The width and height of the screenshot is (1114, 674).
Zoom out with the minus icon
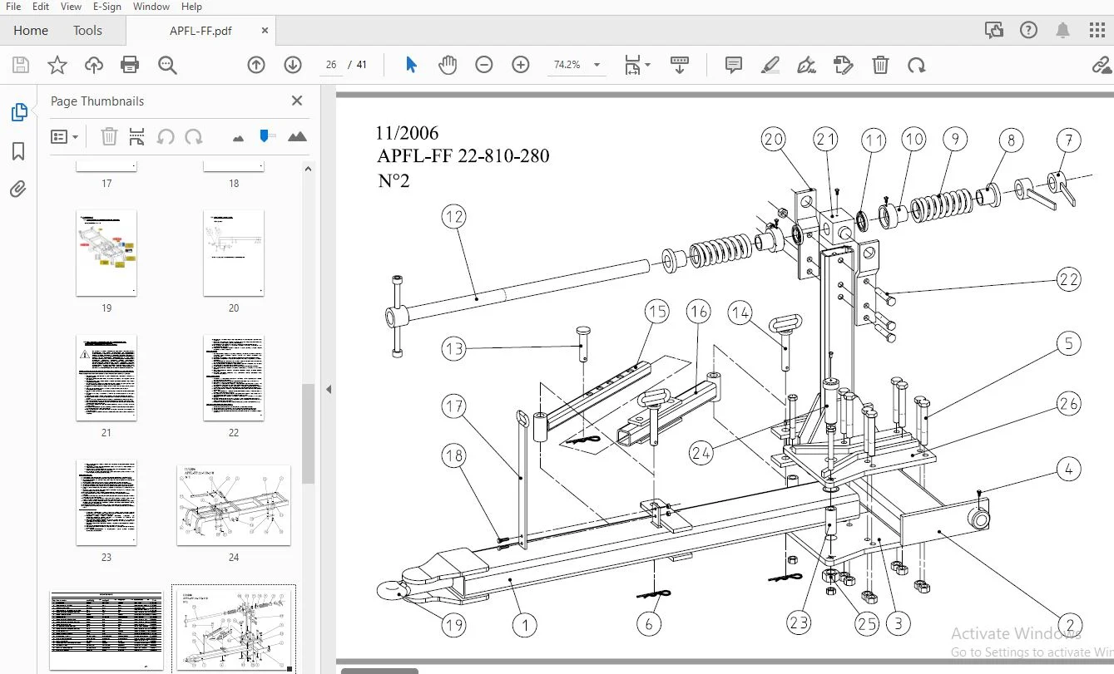coord(484,65)
